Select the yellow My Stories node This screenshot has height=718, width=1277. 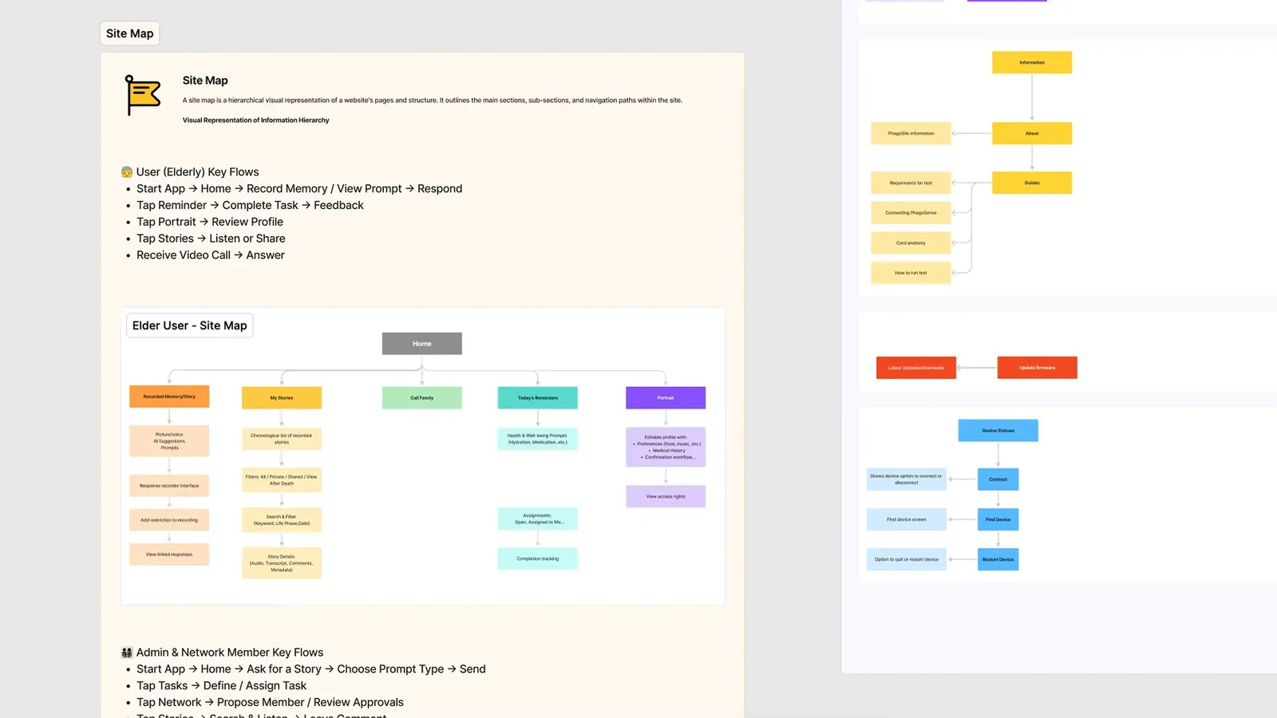[x=282, y=397]
